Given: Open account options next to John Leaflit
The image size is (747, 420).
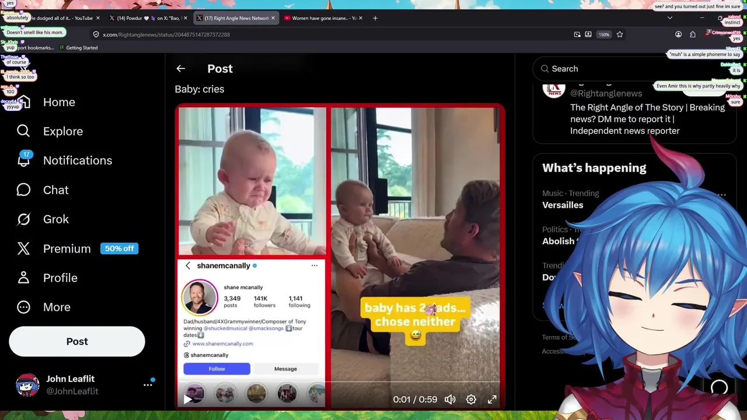Looking at the screenshot, I should (148, 385).
